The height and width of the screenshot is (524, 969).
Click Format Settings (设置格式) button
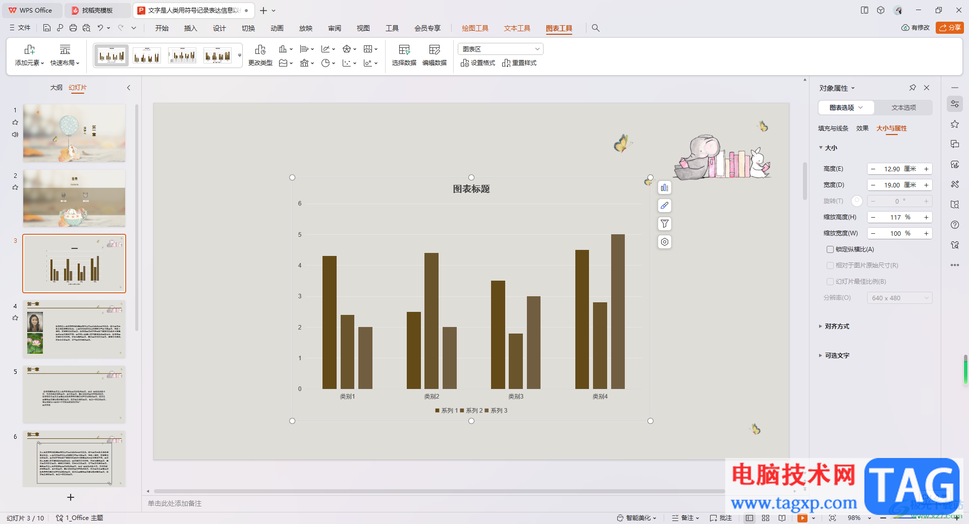[477, 63]
